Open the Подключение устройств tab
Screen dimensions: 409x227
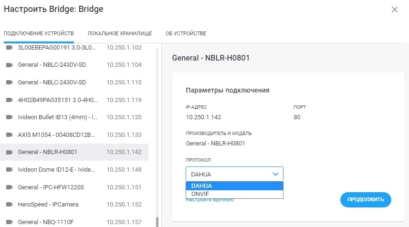[39, 33]
